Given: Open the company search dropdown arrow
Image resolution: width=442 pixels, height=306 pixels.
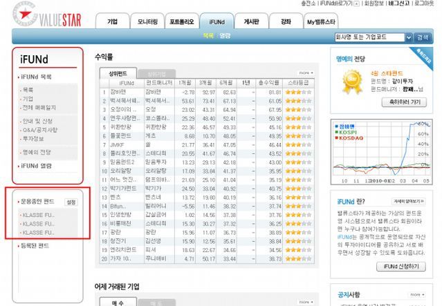Looking at the screenshot, I should (x=409, y=37).
